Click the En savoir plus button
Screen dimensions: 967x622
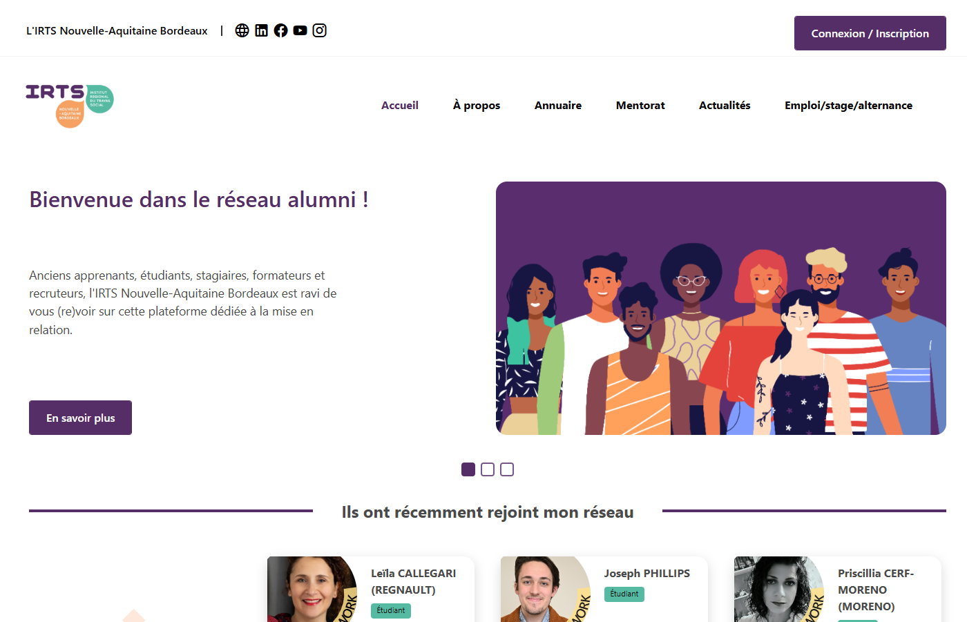coord(80,418)
